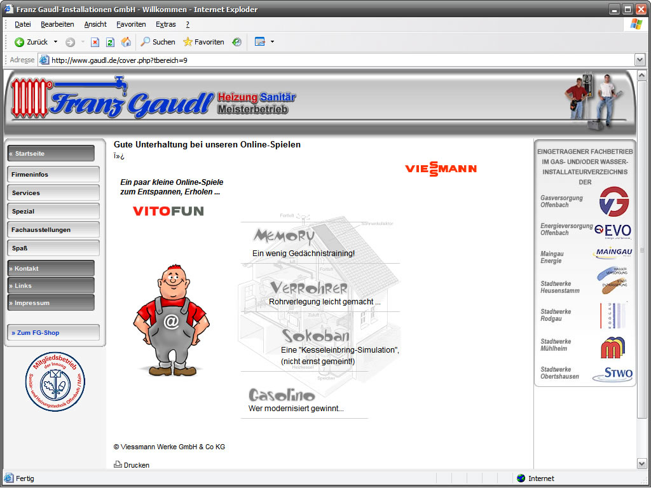Viewport: 651px width, 488px height.
Task: Open the Bearbeiten menu
Action: [57, 25]
